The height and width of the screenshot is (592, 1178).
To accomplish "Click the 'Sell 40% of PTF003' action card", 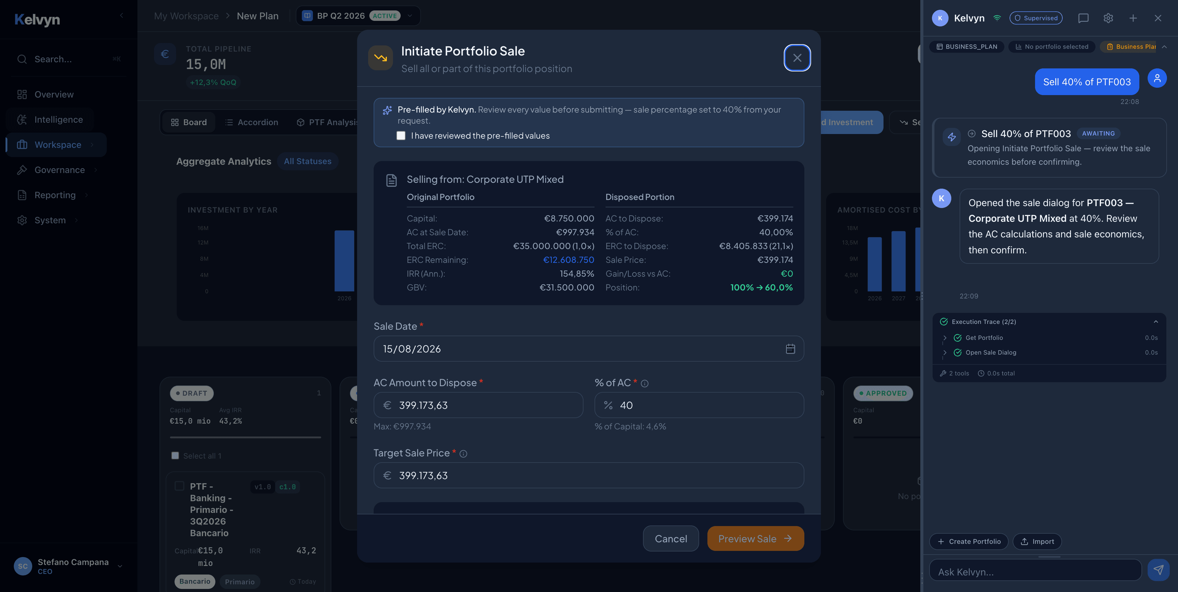I will click(x=1049, y=148).
